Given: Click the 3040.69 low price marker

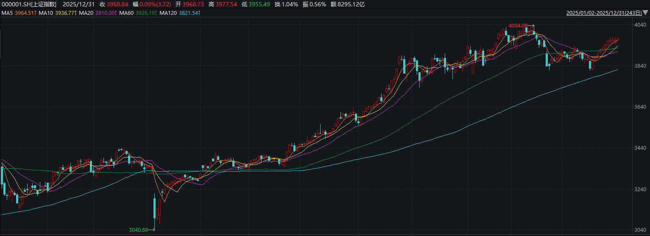Looking at the screenshot, I should coord(139,230).
